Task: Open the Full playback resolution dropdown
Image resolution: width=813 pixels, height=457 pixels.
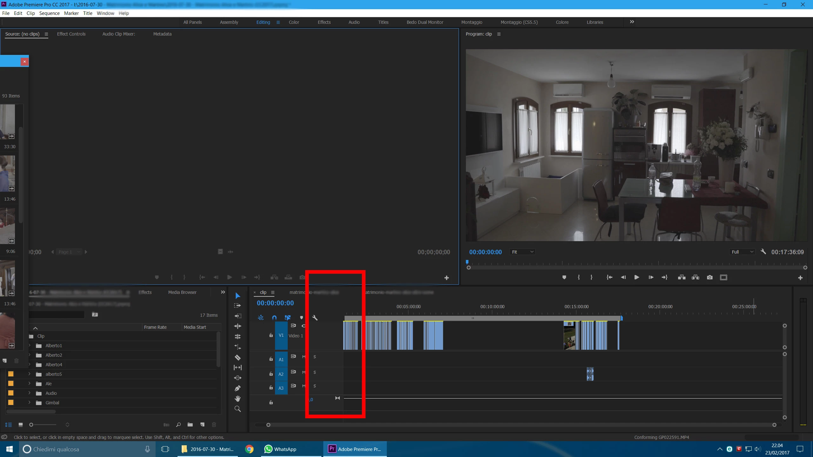Action: pos(742,252)
